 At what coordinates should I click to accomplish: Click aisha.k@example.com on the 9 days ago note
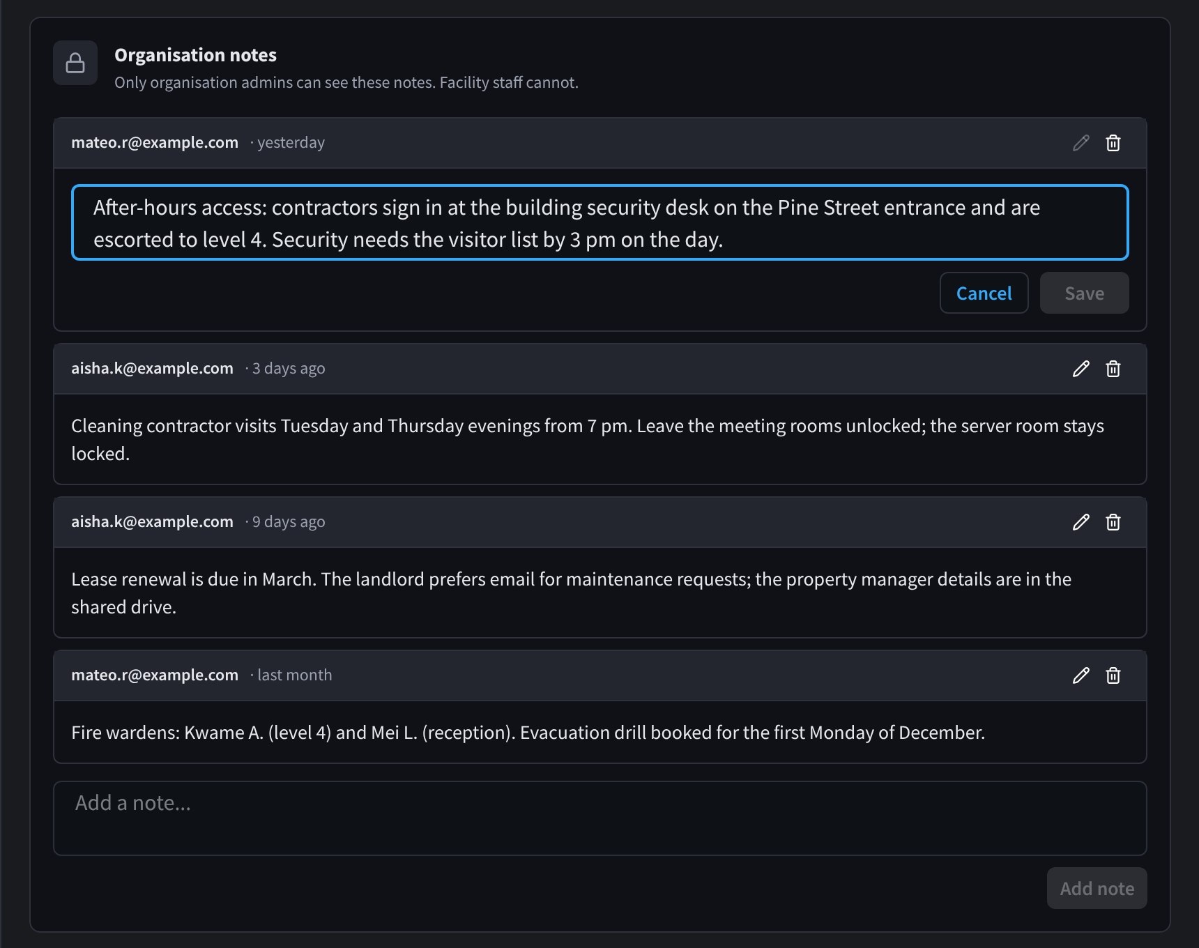pyautogui.click(x=152, y=521)
